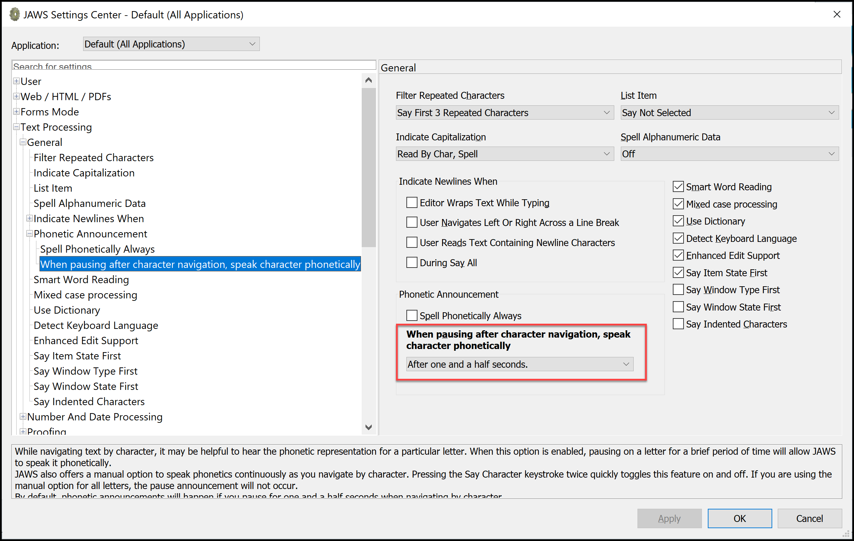Select List Item in the tree

coord(53,188)
